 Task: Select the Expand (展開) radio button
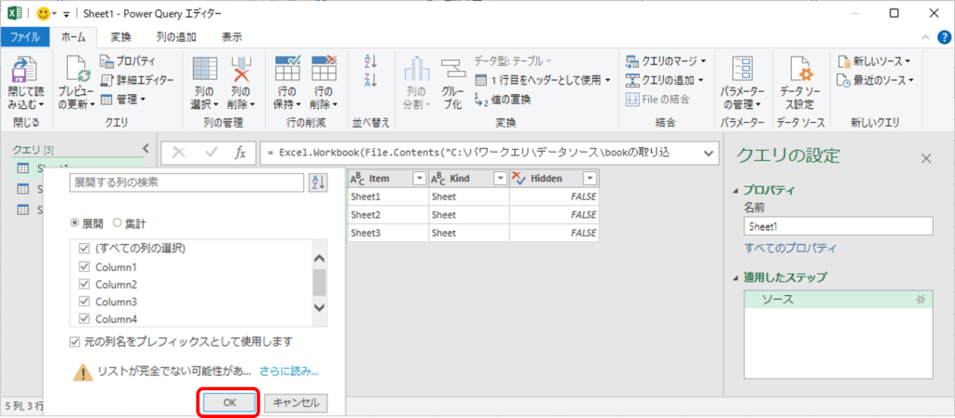click(x=75, y=223)
